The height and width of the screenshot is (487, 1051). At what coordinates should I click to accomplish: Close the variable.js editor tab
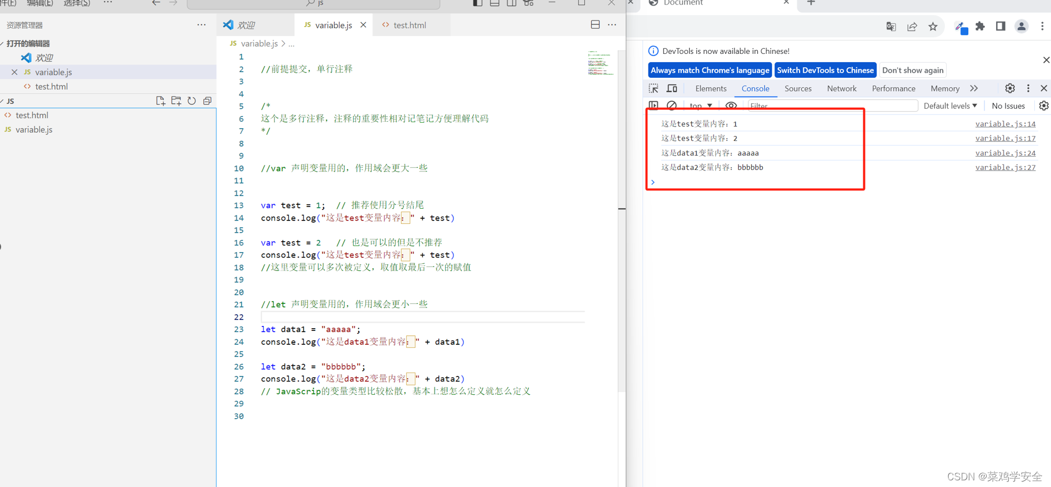click(363, 25)
